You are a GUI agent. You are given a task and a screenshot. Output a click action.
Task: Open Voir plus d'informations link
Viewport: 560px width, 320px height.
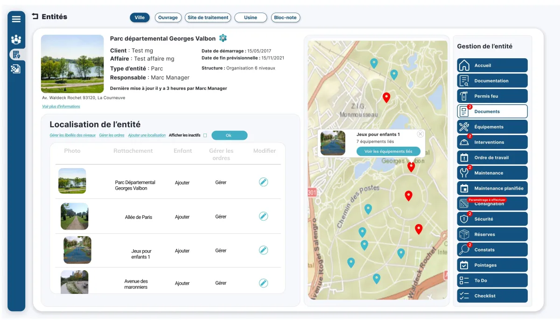pyautogui.click(x=61, y=107)
